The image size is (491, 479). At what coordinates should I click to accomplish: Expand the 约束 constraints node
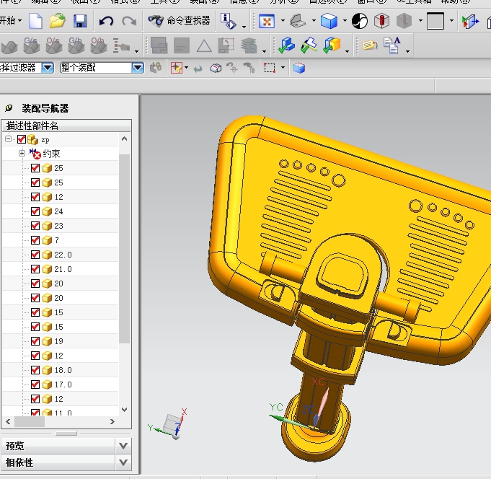tap(22, 154)
